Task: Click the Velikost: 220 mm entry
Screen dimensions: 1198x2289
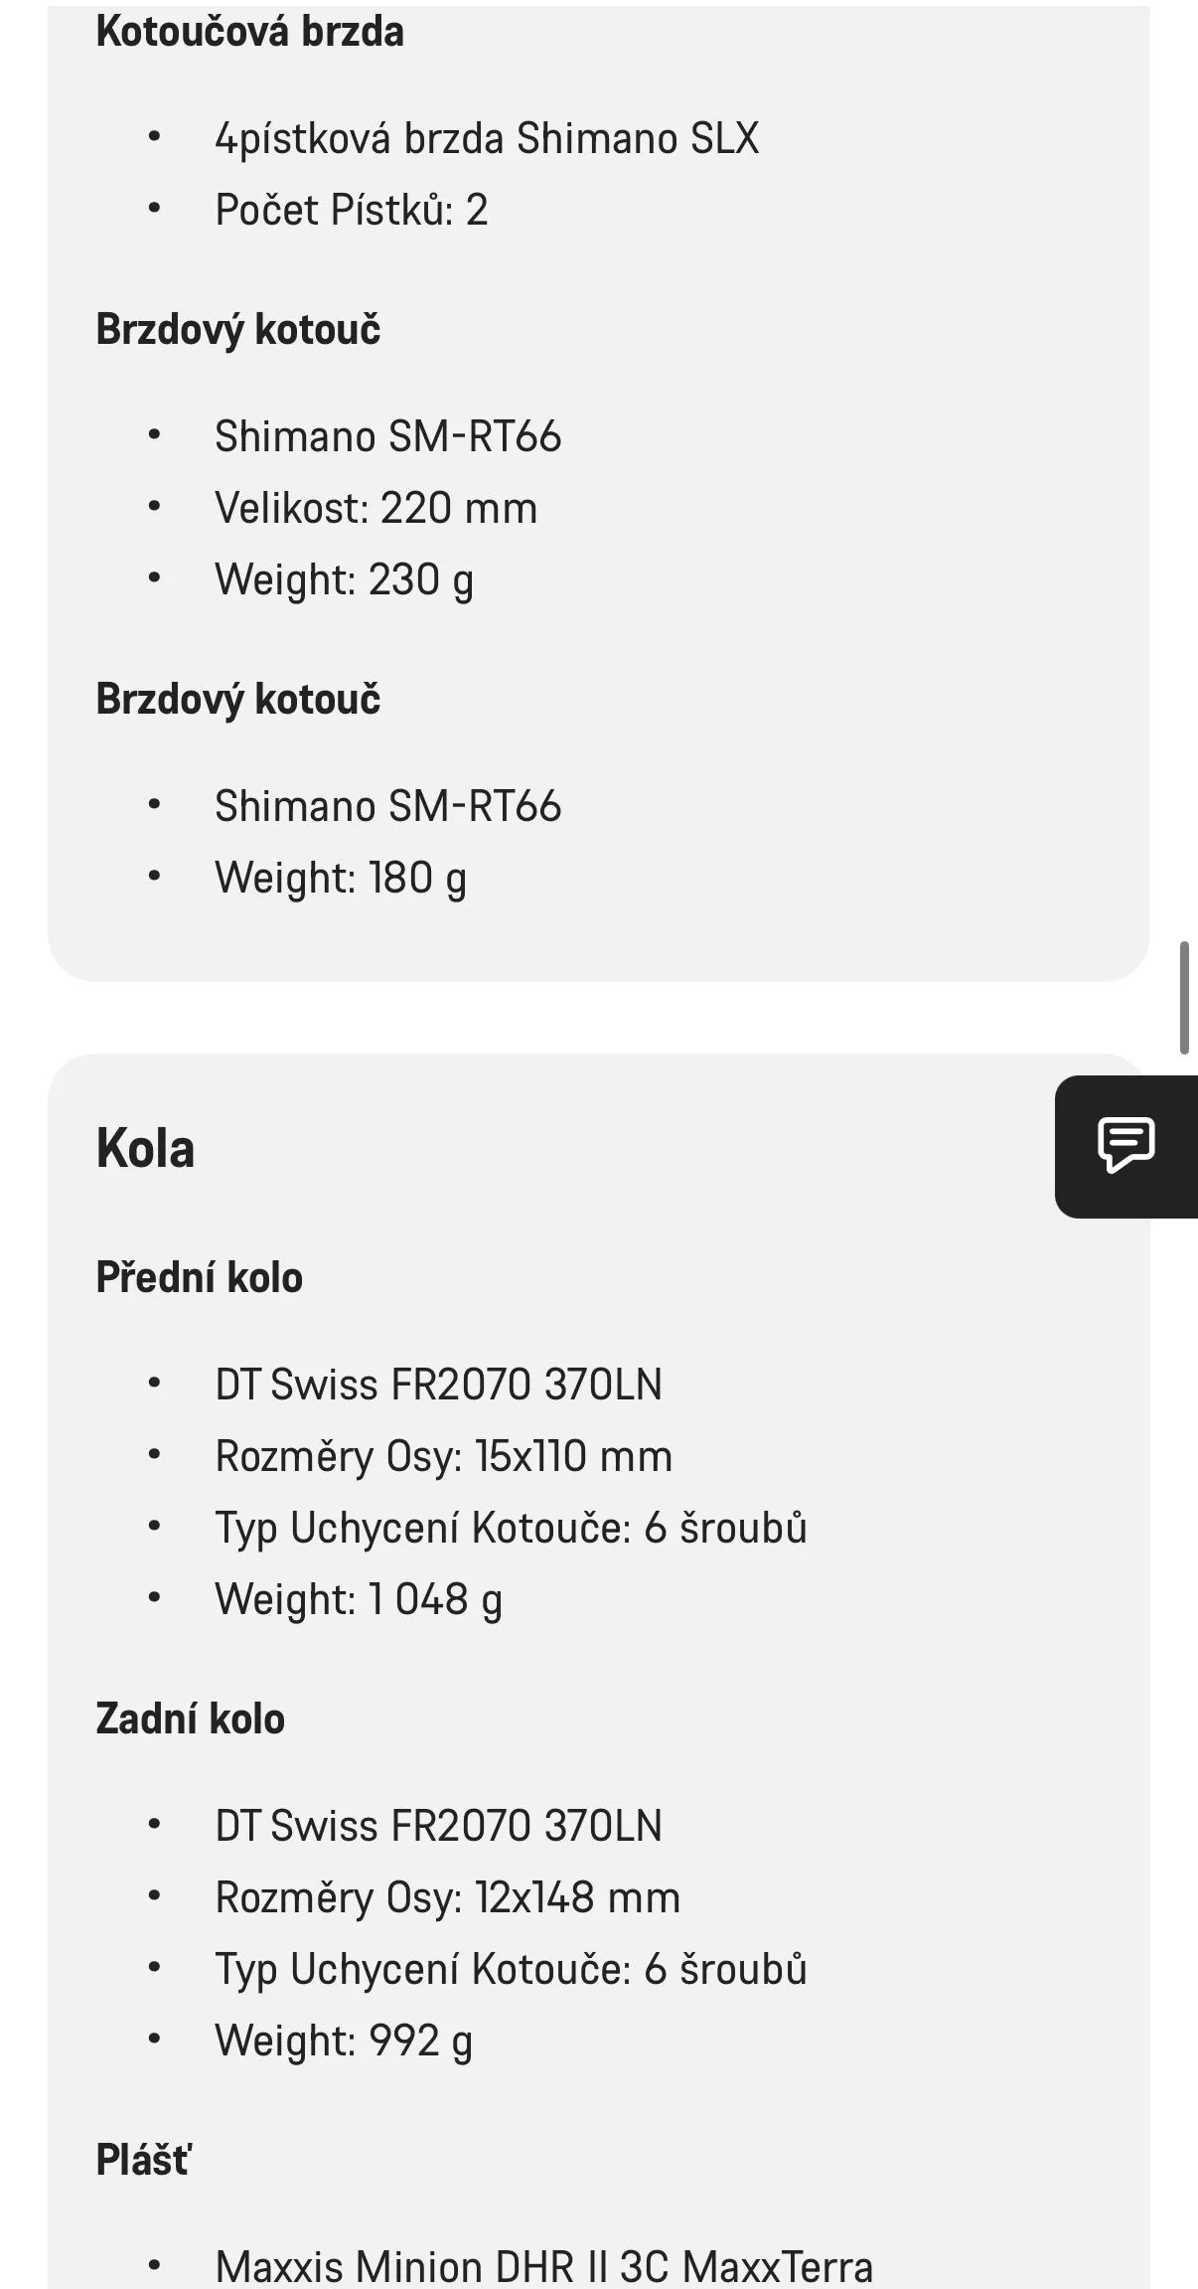Action: [x=375, y=508]
